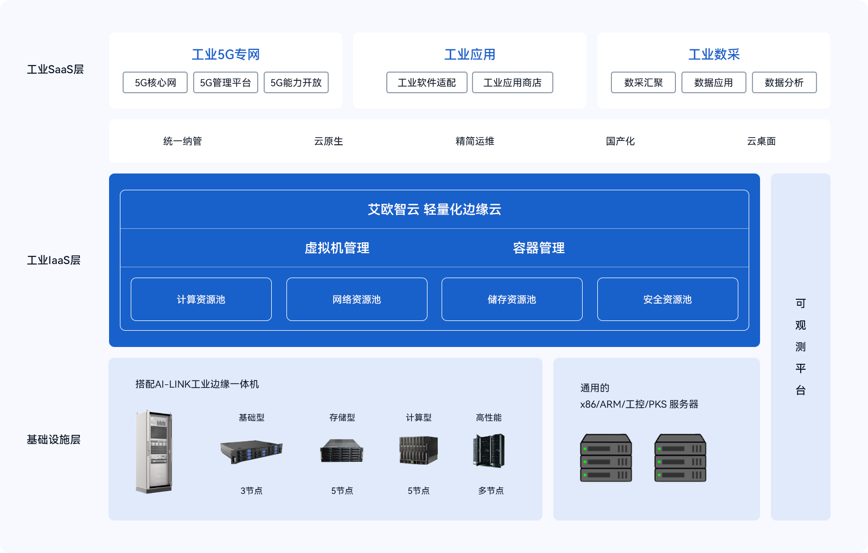Click the 数据分析 button

click(784, 82)
